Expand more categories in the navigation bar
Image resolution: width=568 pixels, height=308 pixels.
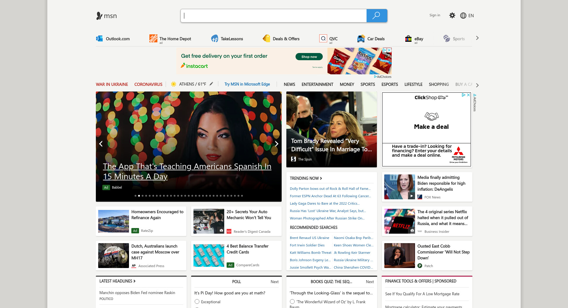pyautogui.click(x=477, y=85)
